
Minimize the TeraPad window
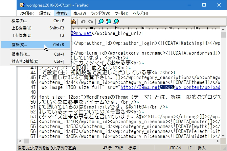pyautogui.click(x=189, y=5)
